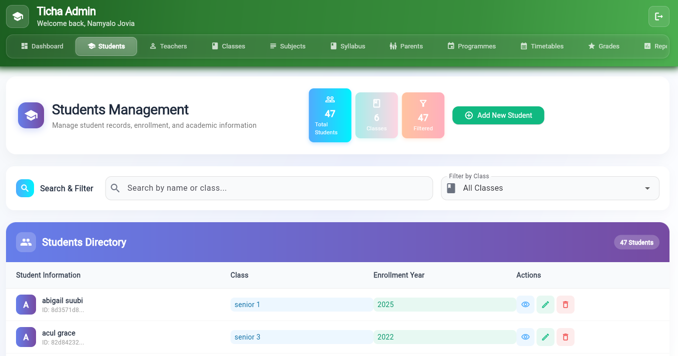
Task: View abigail suubi's details via the eye icon
Action: 525,304
